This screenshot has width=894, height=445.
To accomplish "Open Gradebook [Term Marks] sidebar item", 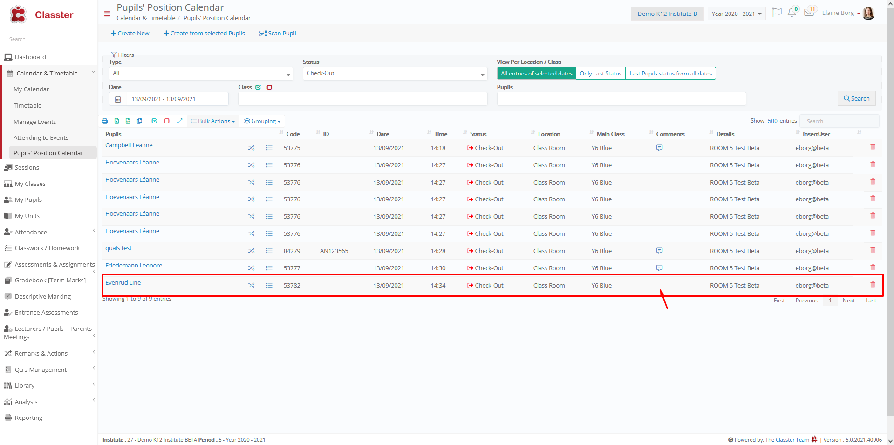I will [x=50, y=281].
